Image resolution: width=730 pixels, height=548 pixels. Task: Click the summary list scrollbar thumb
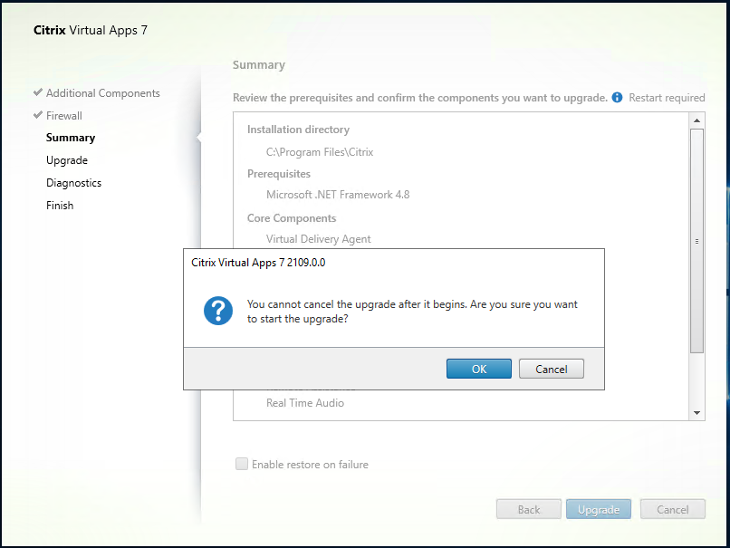pyautogui.click(x=697, y=241)
